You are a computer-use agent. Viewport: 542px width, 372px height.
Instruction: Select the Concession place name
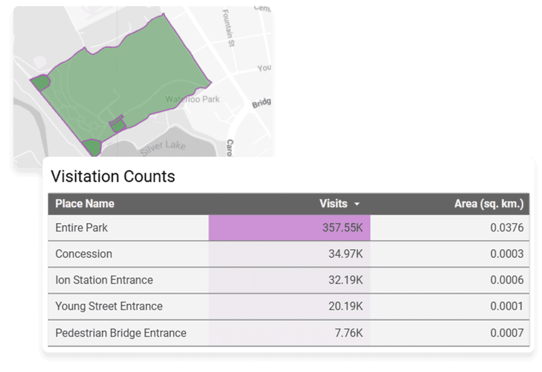[84, 254]
